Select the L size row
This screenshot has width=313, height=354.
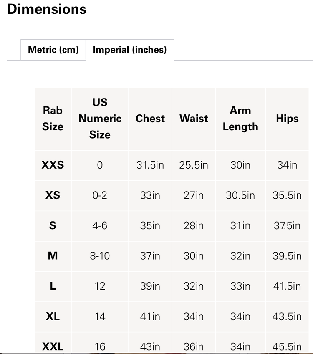pos(52,286)
